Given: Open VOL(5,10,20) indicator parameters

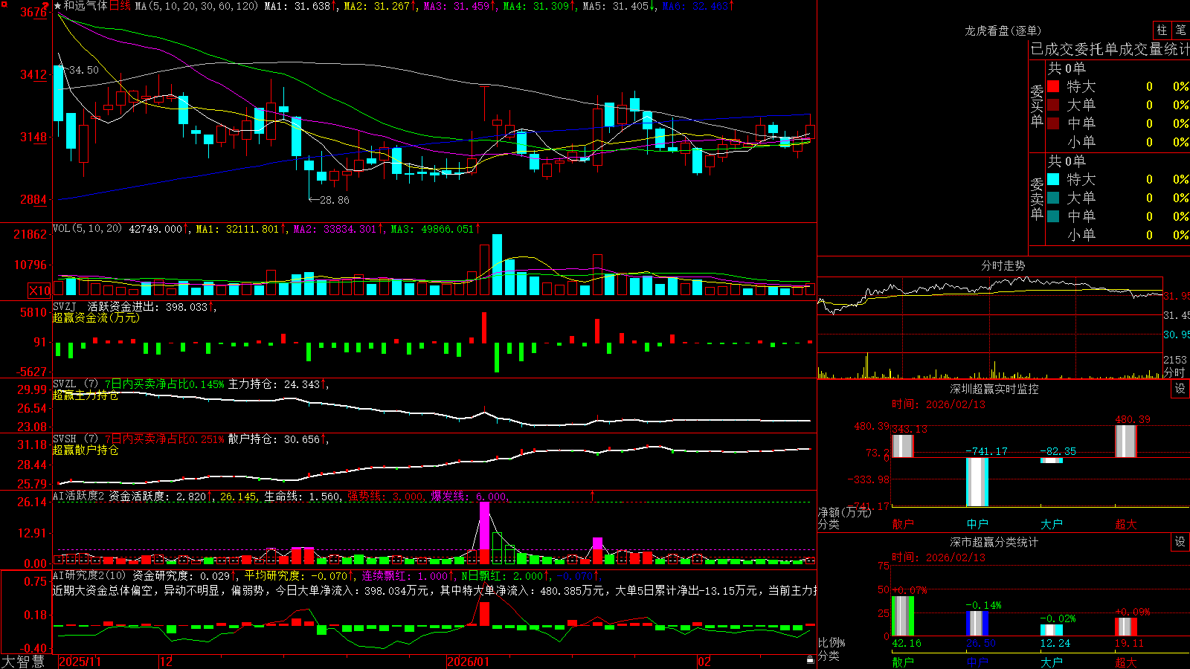Looking at the screenshot, I should coord(87,229).
